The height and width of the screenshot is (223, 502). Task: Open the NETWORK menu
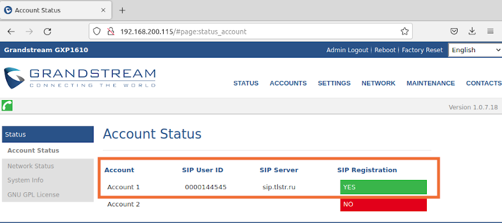[x=378, y=83]
